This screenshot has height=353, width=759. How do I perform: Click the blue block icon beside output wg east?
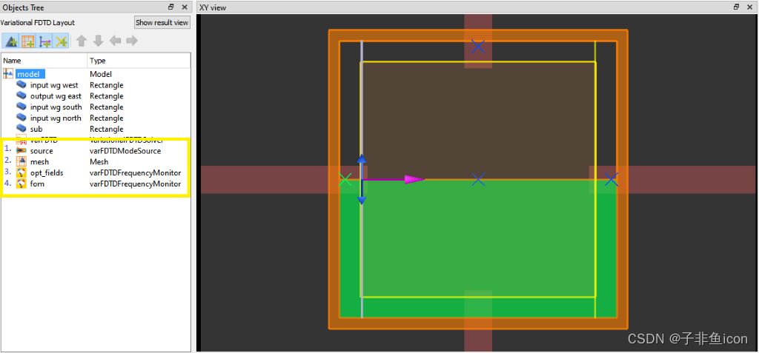point(21,96)
